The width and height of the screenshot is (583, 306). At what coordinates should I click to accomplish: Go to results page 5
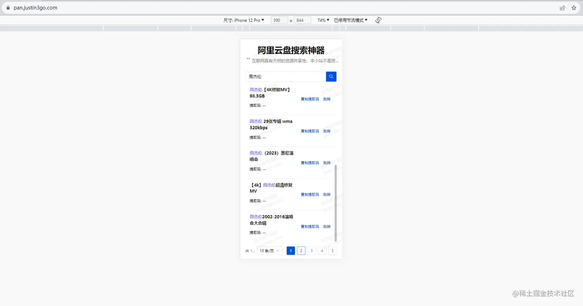pyautogui.click(x=332, y=251)
